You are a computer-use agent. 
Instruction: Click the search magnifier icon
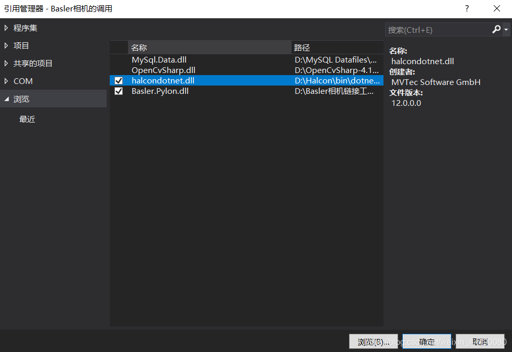coord(496,30)
